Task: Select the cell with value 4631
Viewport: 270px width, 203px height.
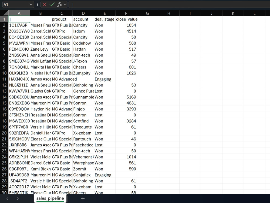Action: [x=126, y=103]
